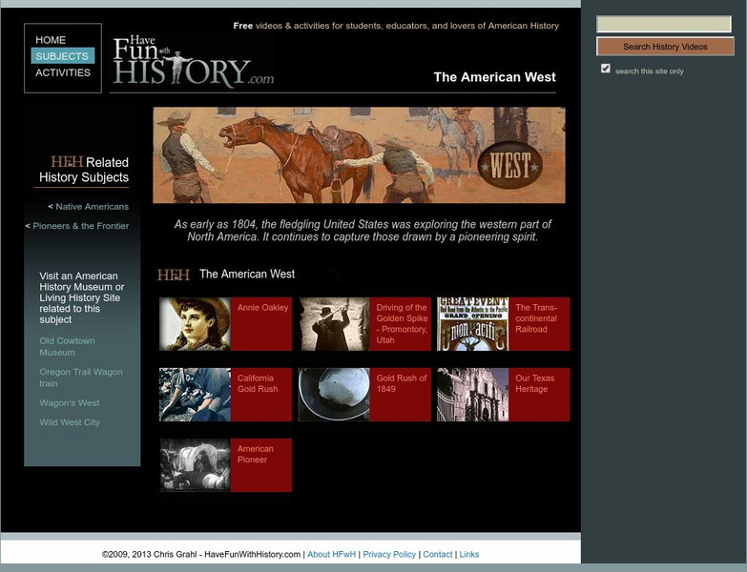Click the Alamo thumbnail image

point(472,395)
